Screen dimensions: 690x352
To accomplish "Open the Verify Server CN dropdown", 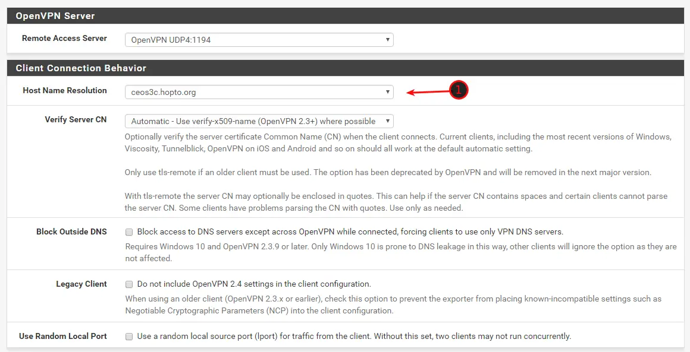I will [x=259, y=121].
